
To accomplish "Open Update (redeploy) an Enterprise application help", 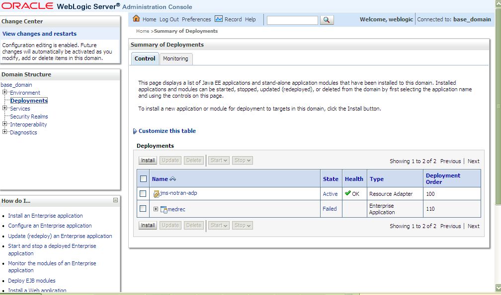I will click(x=60, y=236).
